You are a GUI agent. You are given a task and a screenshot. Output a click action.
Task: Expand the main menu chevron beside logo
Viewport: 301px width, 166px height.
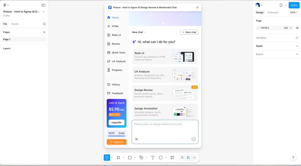[x=8, y=5]
